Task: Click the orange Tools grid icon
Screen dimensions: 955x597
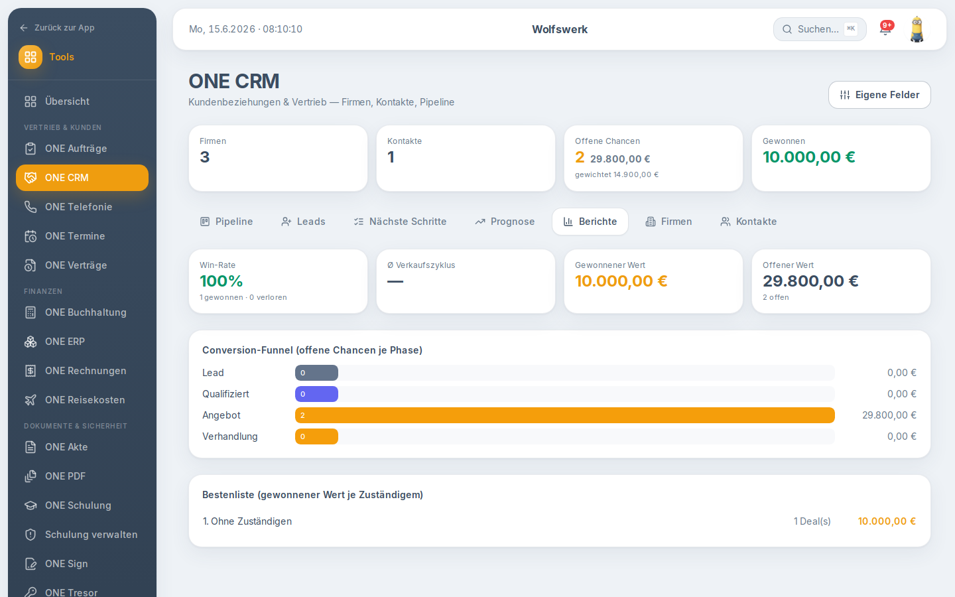Action: [31, 57]
